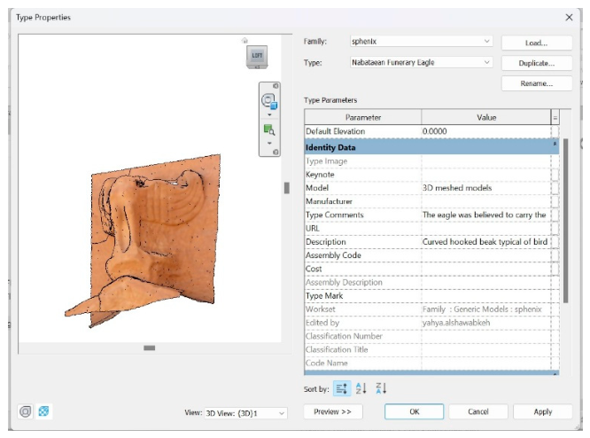Viewport: 590px width, 438px height.
Task: Toggle the visual style cube icon at bottom-left
Action: [x=43, y=411]
